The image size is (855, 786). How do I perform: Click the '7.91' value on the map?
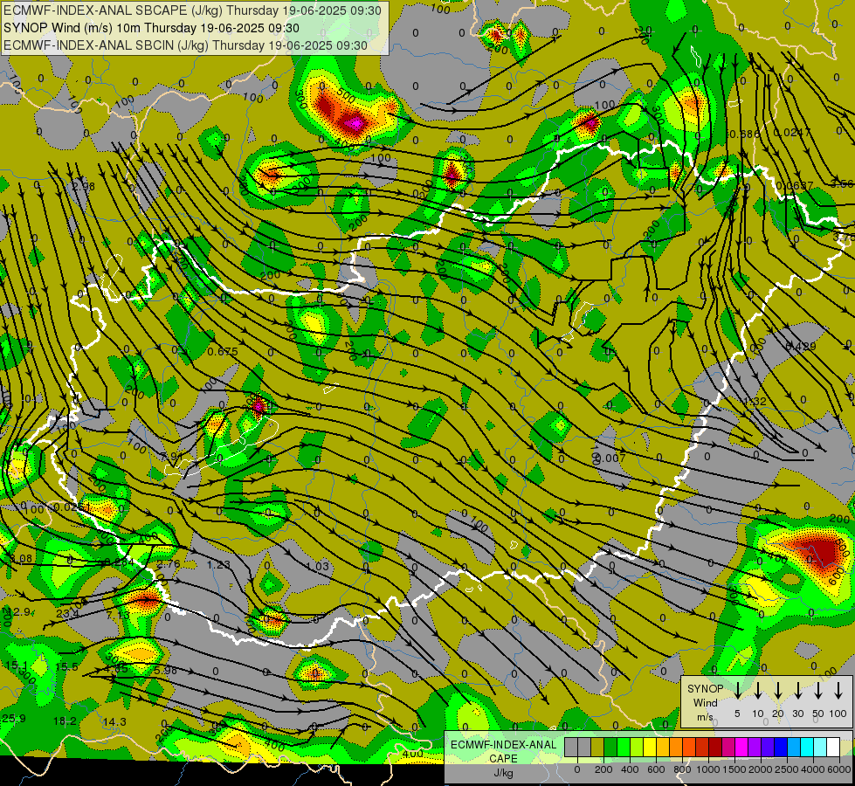[172, 456]
